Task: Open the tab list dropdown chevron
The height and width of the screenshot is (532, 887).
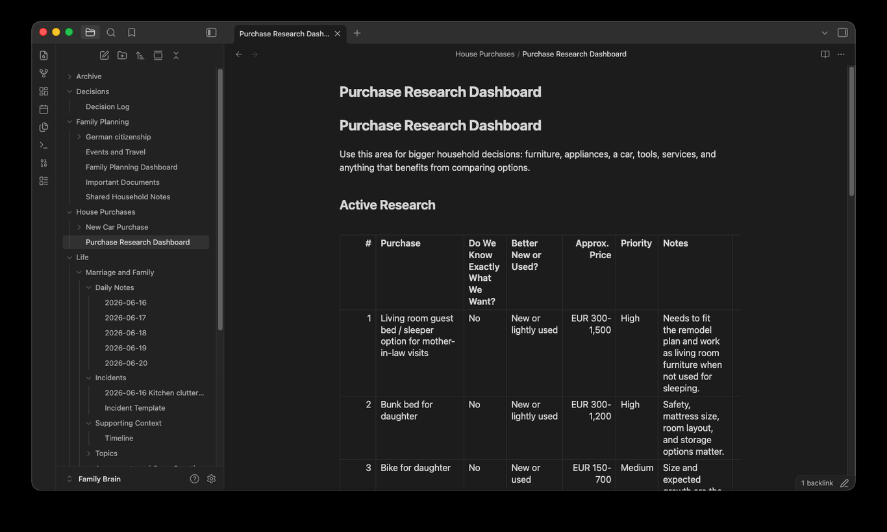Action: point(825,32)
